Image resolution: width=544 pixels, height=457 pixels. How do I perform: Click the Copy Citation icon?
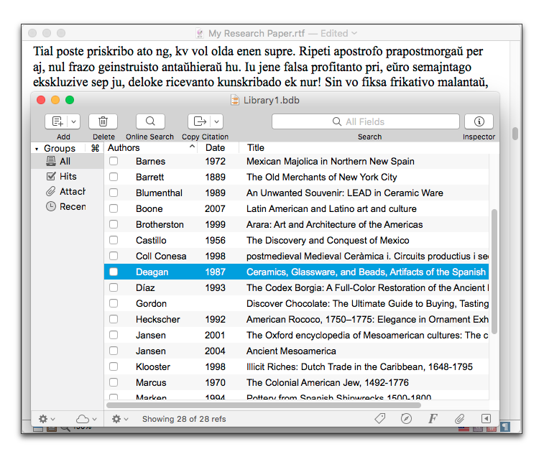point(200,121)
